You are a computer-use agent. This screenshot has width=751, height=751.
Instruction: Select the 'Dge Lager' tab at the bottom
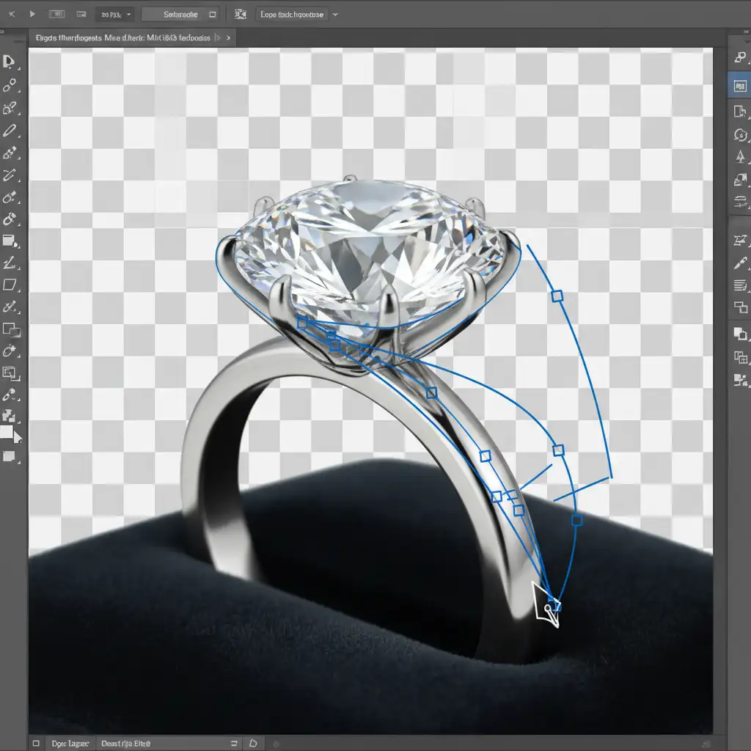point(70,743)
